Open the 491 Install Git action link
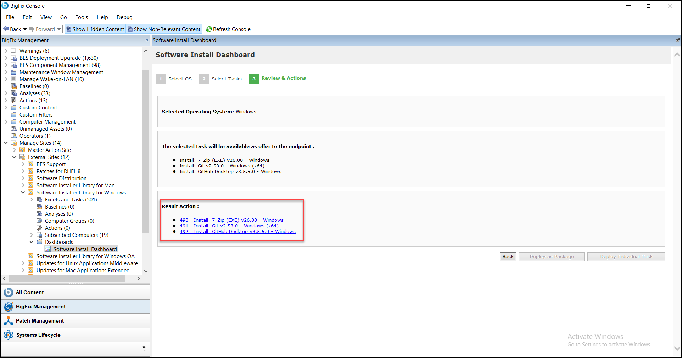This screenshot has width=682, height=358. [x=229, y=226]
